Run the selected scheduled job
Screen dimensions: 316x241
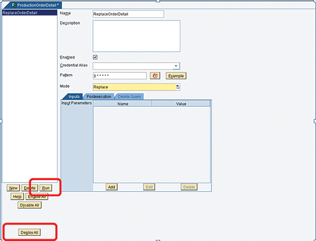click(46, 188)
